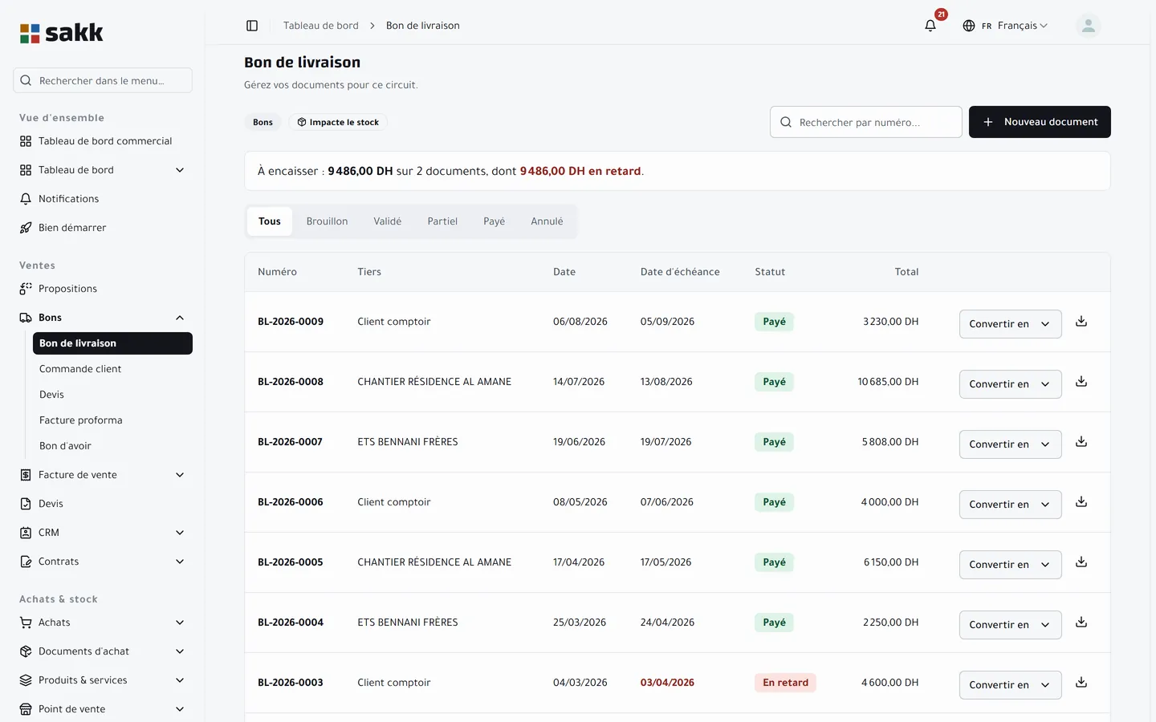Viewport: 1156px width, 722px height.
Task: Open Notifications in the sidebar
Action: (x=103, y=199)
